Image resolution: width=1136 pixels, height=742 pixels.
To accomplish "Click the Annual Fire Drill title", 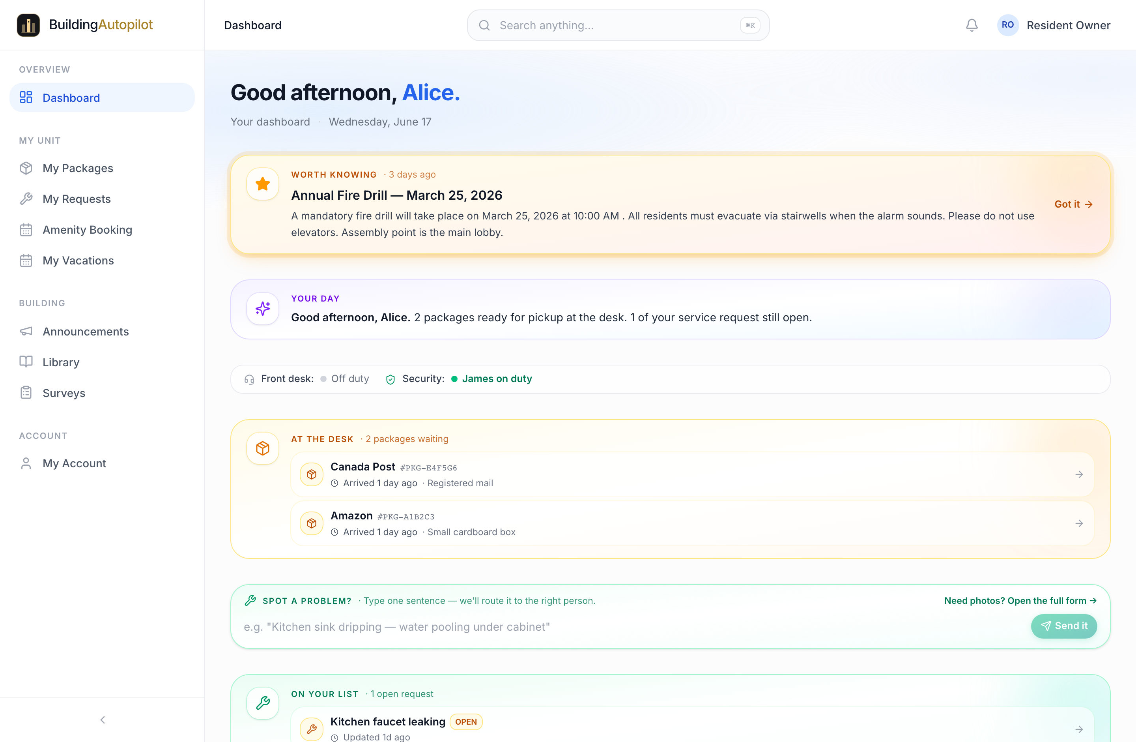I will tap(397, 195).
